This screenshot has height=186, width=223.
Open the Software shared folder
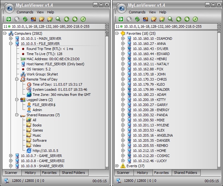40,141
